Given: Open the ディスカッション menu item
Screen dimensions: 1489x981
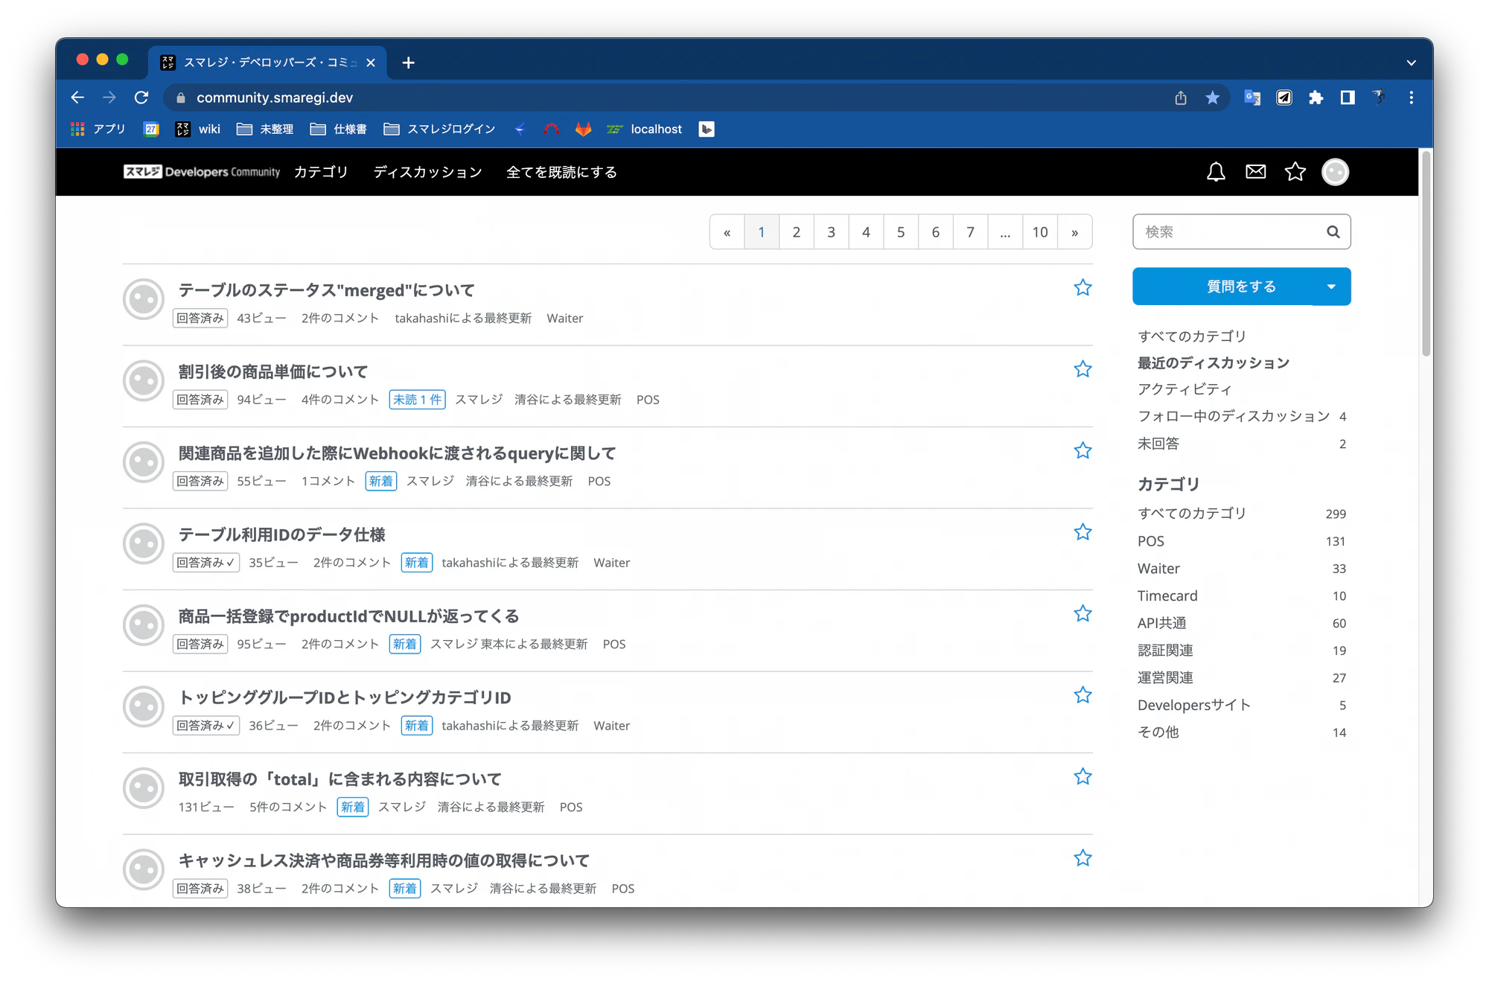Looking at the screenshot, I should (427, 172).
